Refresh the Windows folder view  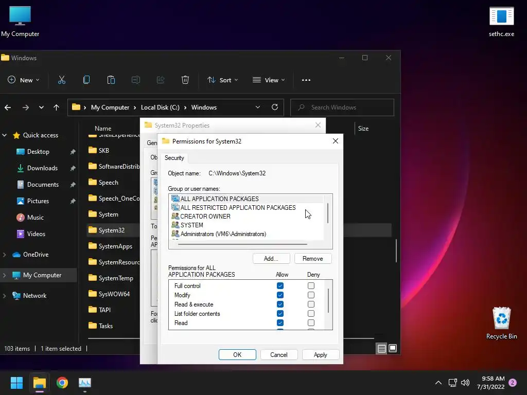click(275, 107)
